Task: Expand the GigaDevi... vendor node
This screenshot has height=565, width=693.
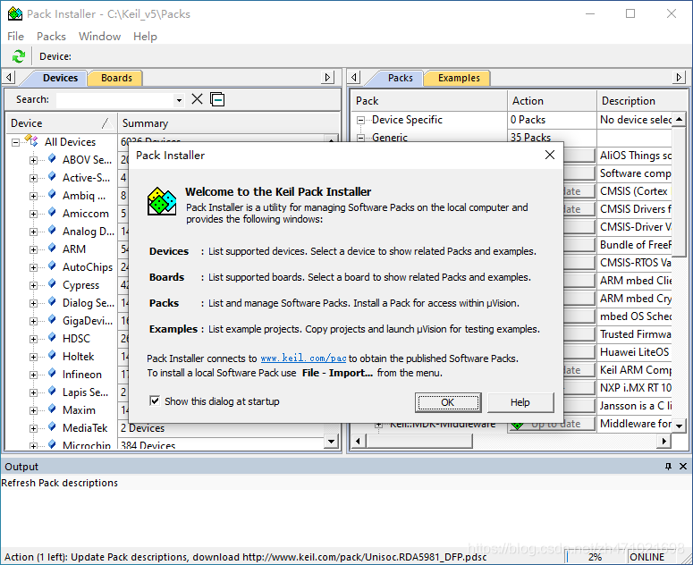Action: [34, 321]
